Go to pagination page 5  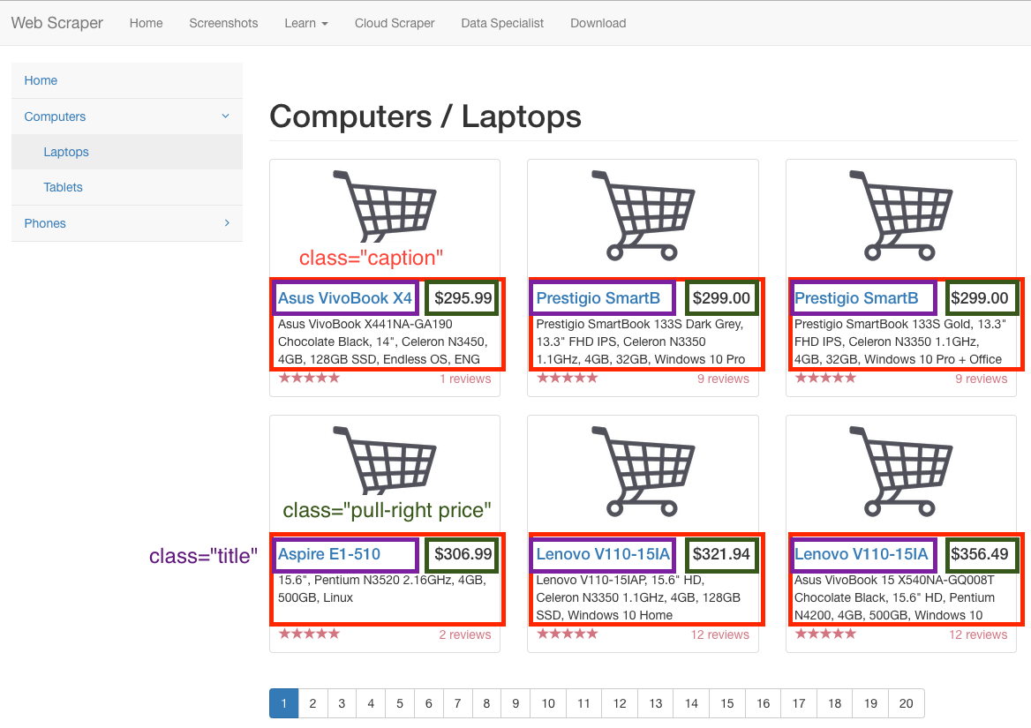pos(400,703)
